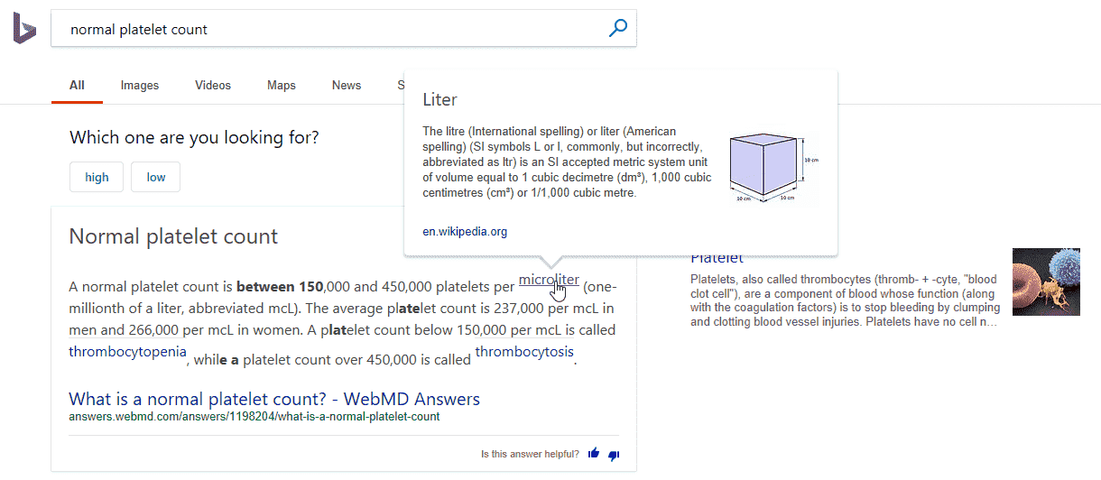This screenshot has height=480, width=1101.
Task: Click the search magnifier icon
Action: (x=618, y=29)
